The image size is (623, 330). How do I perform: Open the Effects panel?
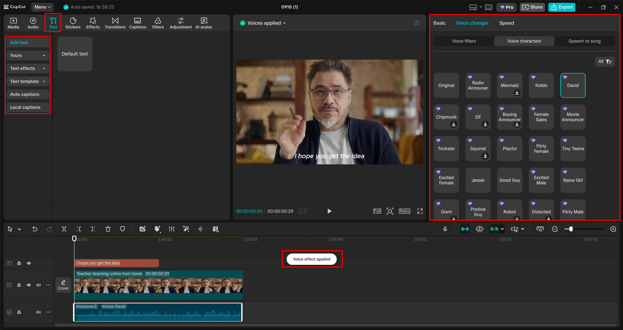[x=93, y=23]
